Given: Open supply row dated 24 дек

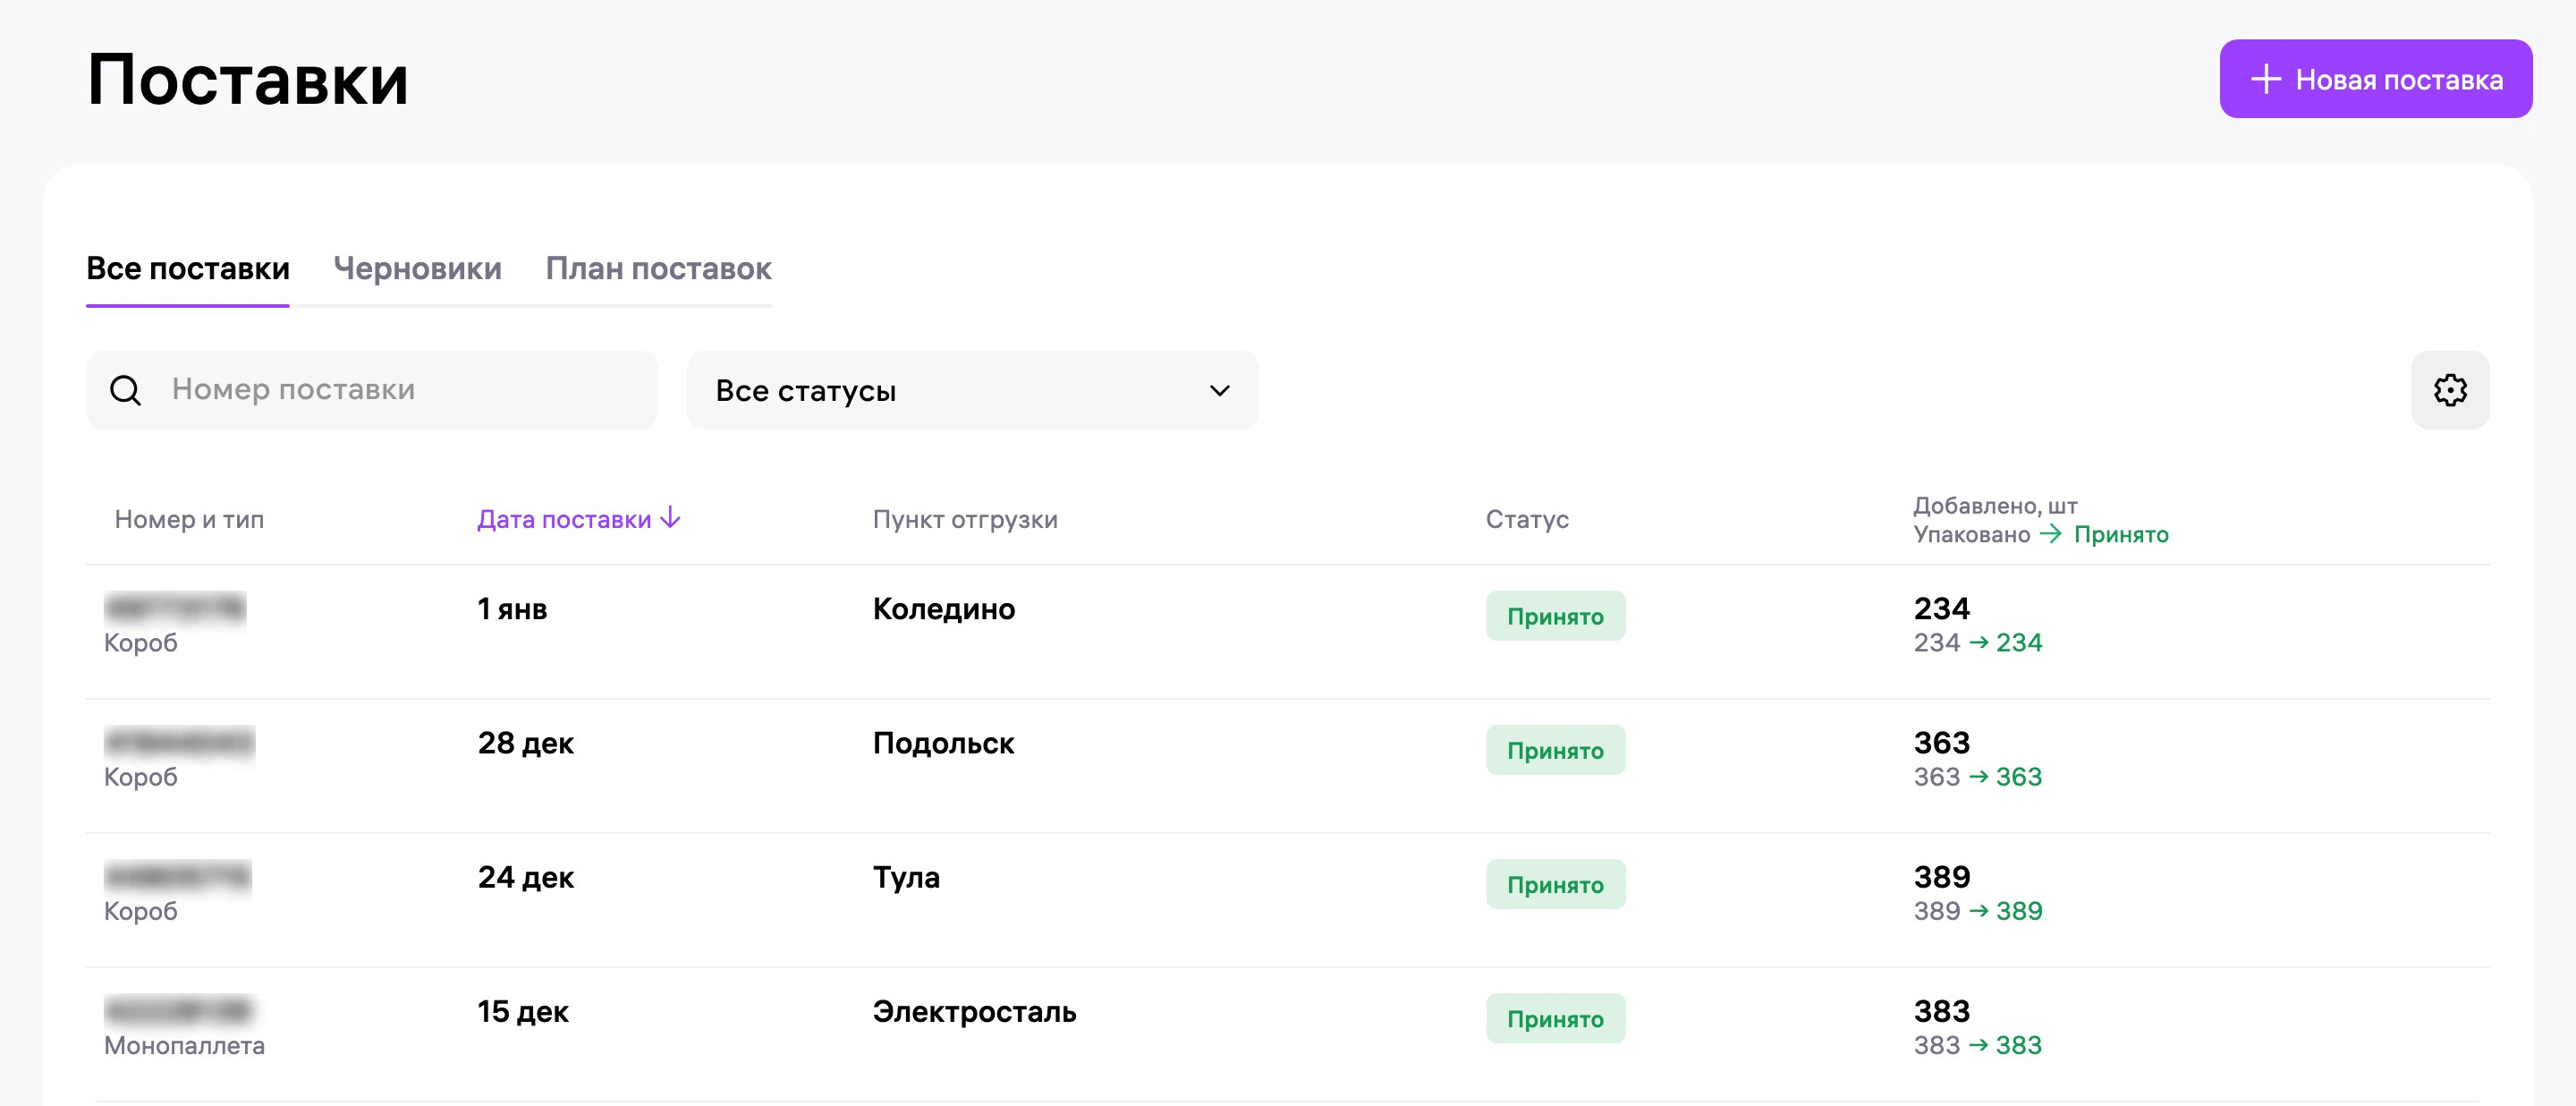Looking at the screenshot, I should [1287, 900].
